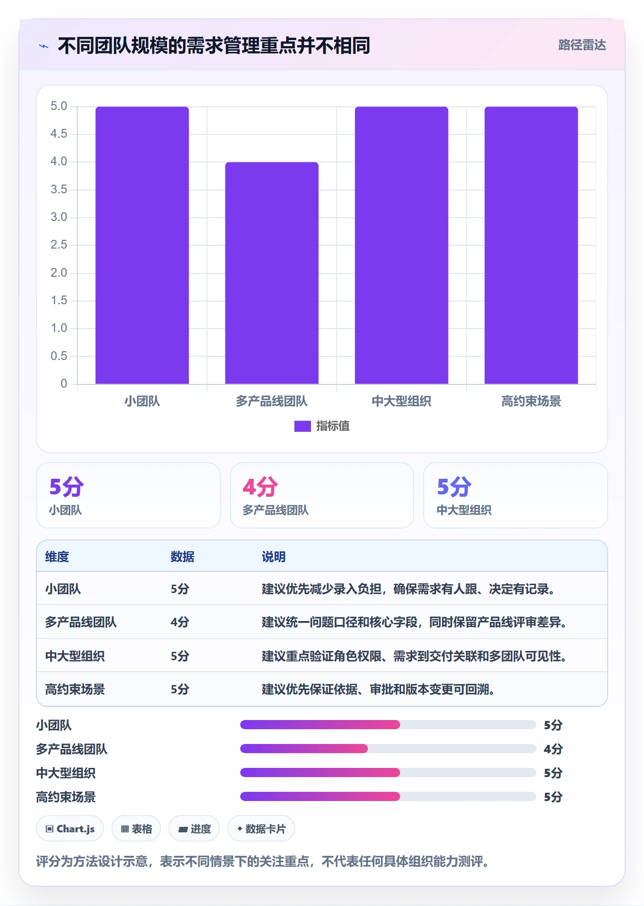
Task: Click the 小团队 progress bar
Action: (x=388, y=725)
